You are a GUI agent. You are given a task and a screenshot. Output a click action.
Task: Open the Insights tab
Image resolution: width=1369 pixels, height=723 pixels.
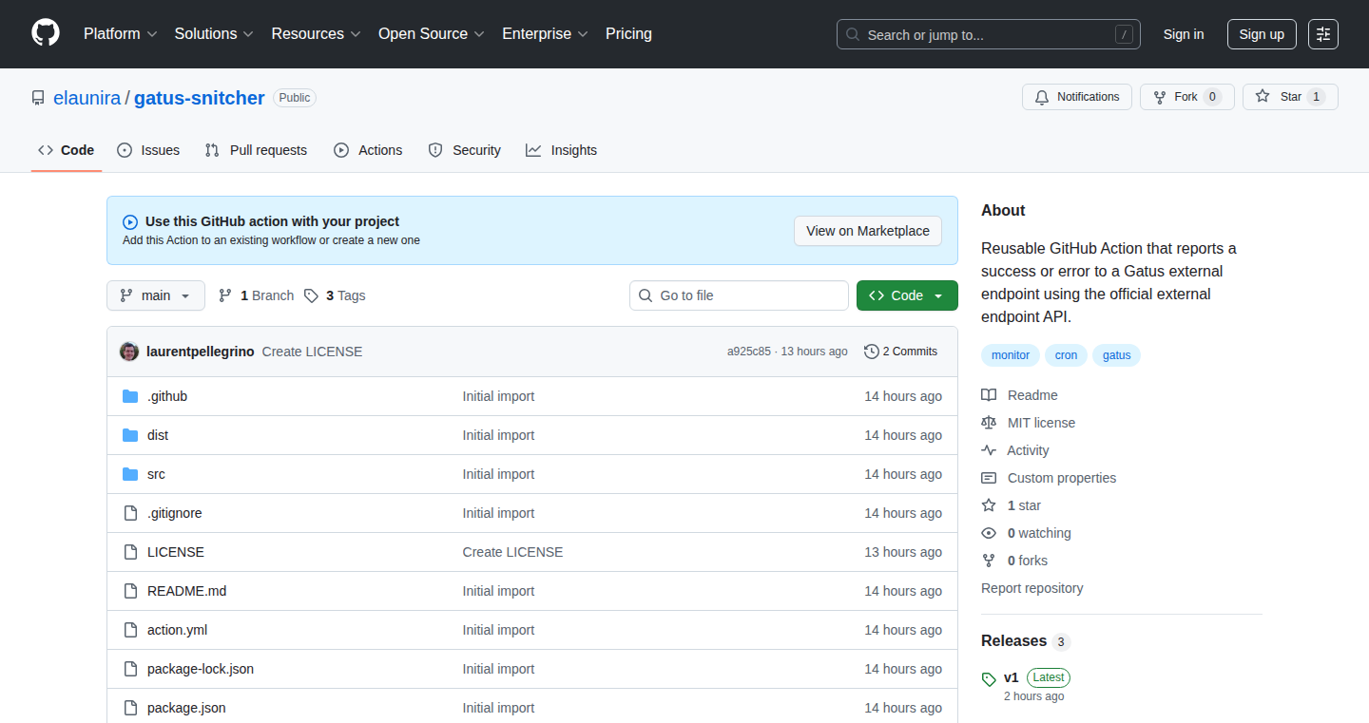(x=562, y=150)
